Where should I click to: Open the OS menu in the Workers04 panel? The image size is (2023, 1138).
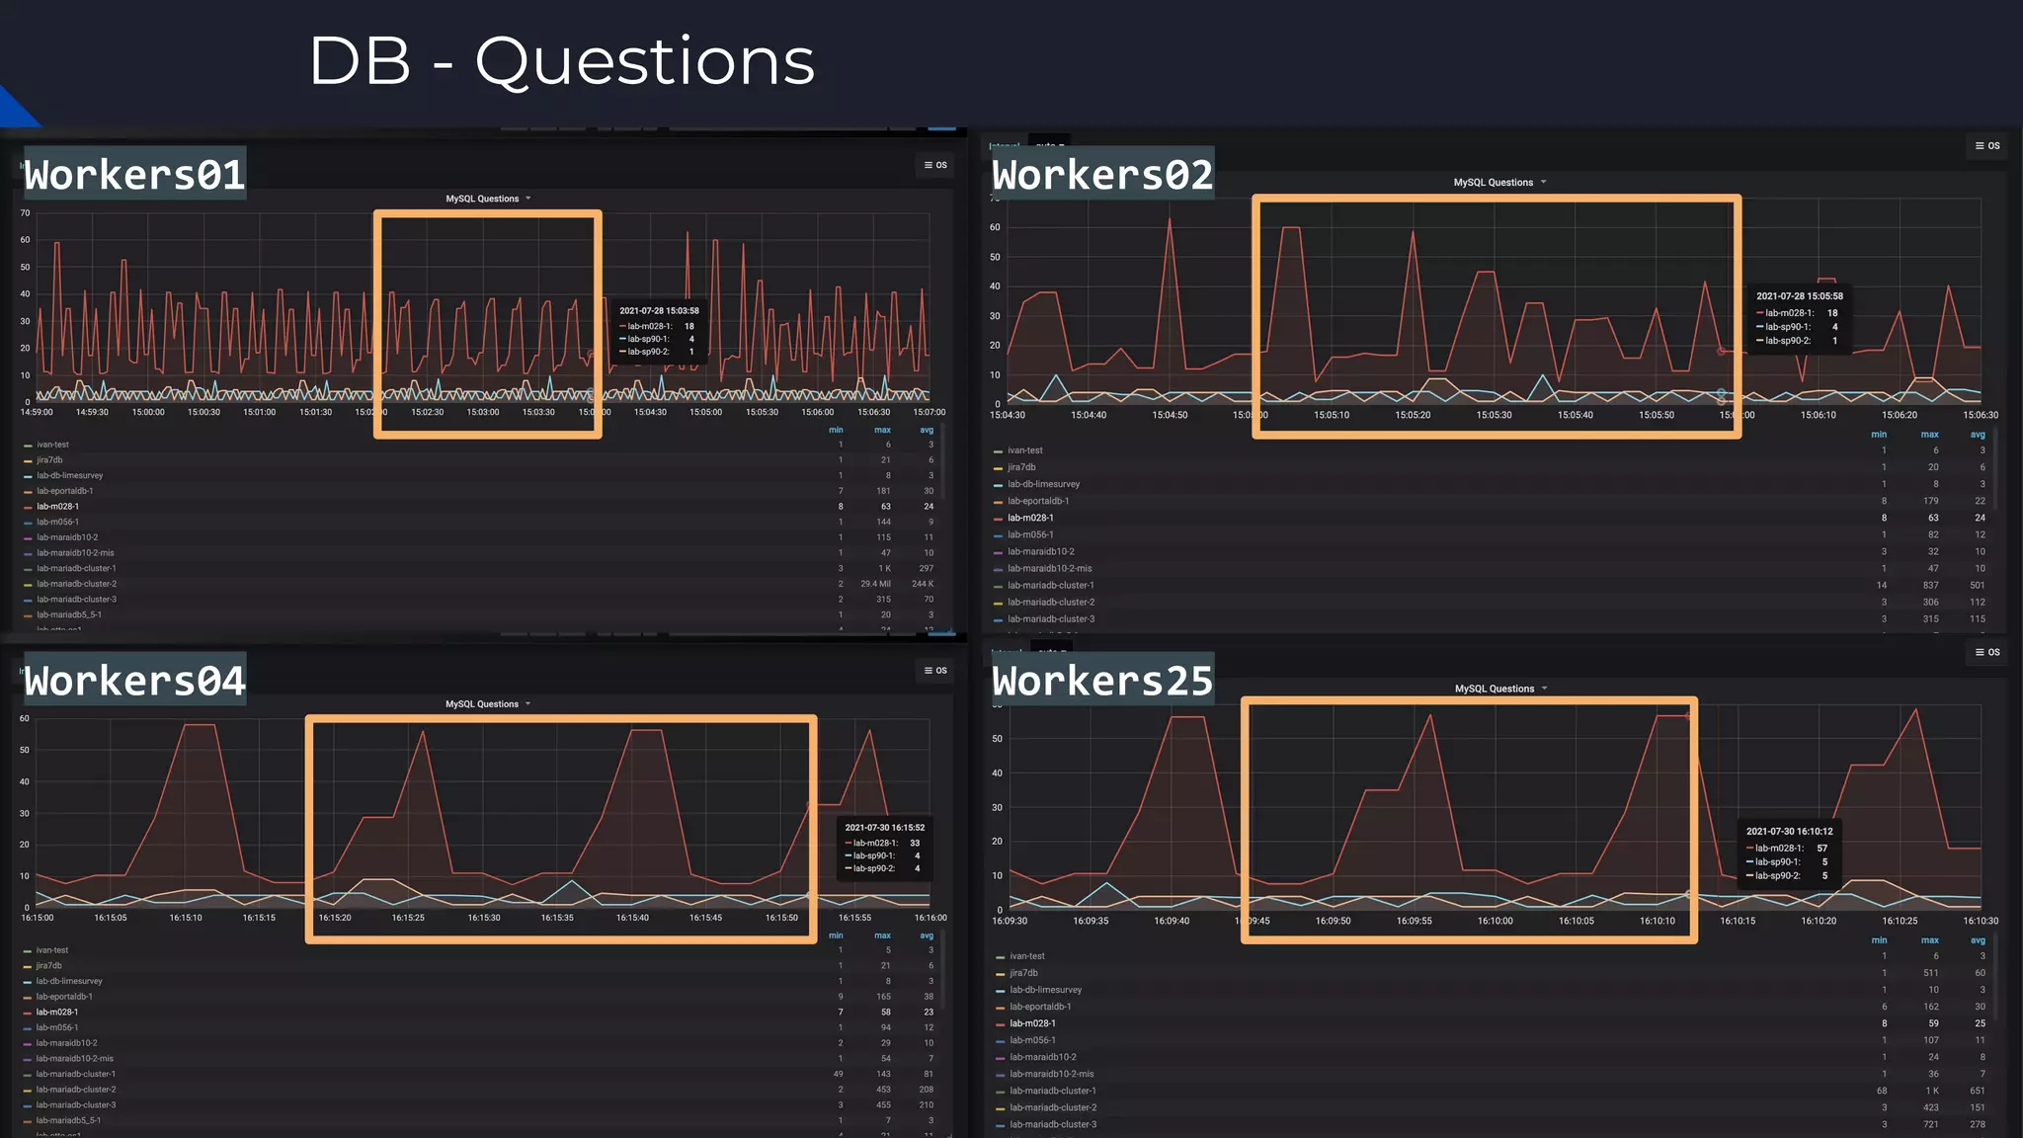point(934,671)
